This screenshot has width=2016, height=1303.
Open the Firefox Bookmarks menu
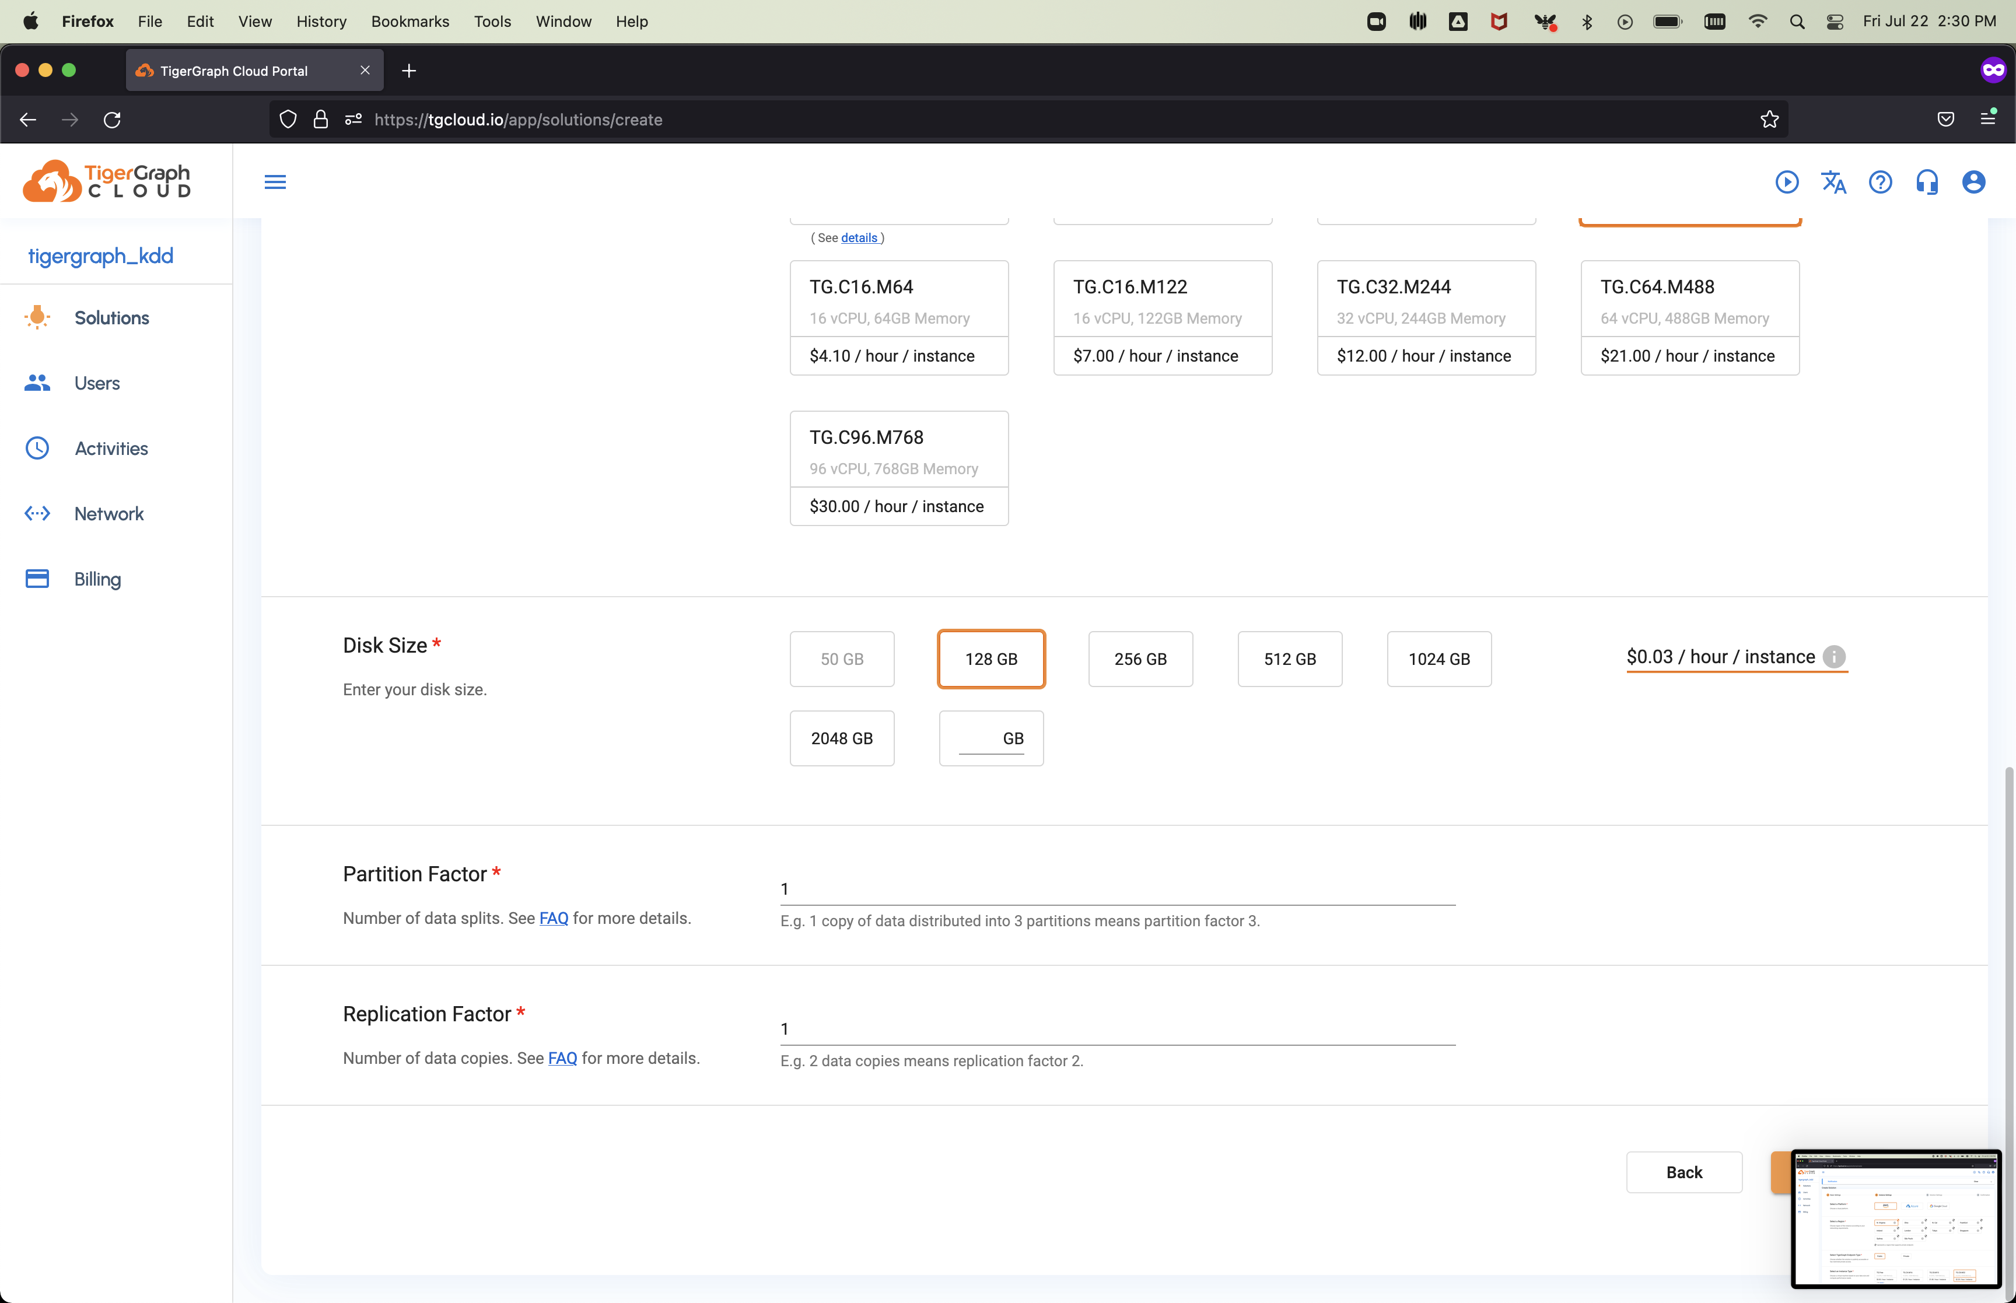[x=409, y=21]
